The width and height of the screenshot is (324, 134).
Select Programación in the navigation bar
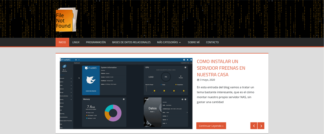point(96,42)
